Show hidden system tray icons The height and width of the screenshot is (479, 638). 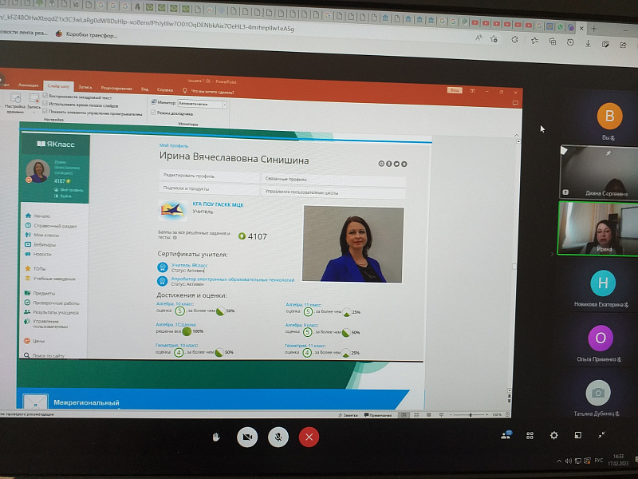(559, 461)
